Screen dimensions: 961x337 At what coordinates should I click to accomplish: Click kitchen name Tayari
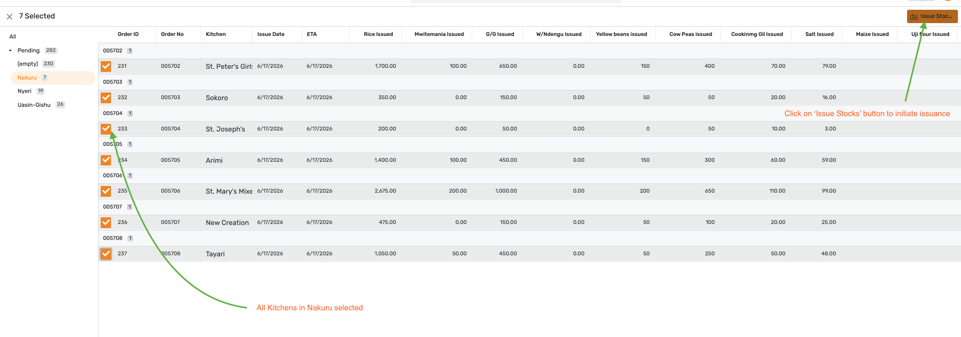(215, 254)
